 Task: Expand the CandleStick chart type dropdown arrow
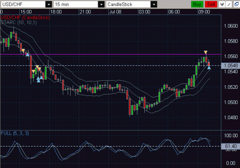click(154, 5)
